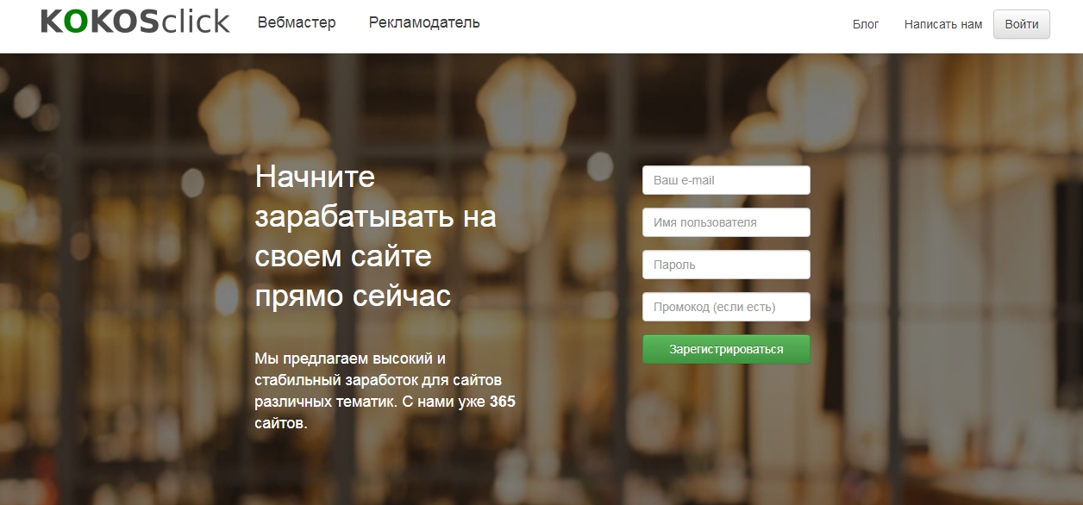Return home via the site logo
This screenshot has width=1083, height=505.
click(x=134, y=21)
